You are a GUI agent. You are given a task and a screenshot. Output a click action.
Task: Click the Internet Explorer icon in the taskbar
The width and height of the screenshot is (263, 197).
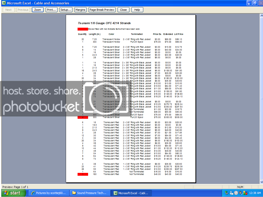click(33, 193)
